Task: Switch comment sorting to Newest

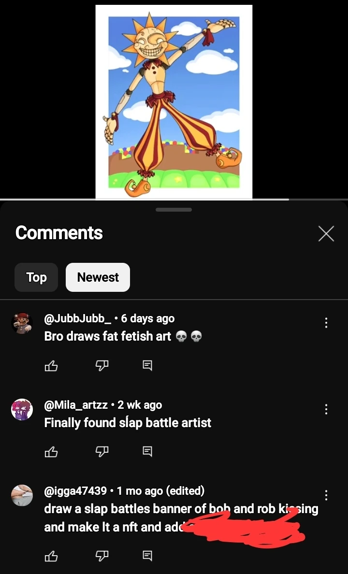Action: tap(98, 277)
